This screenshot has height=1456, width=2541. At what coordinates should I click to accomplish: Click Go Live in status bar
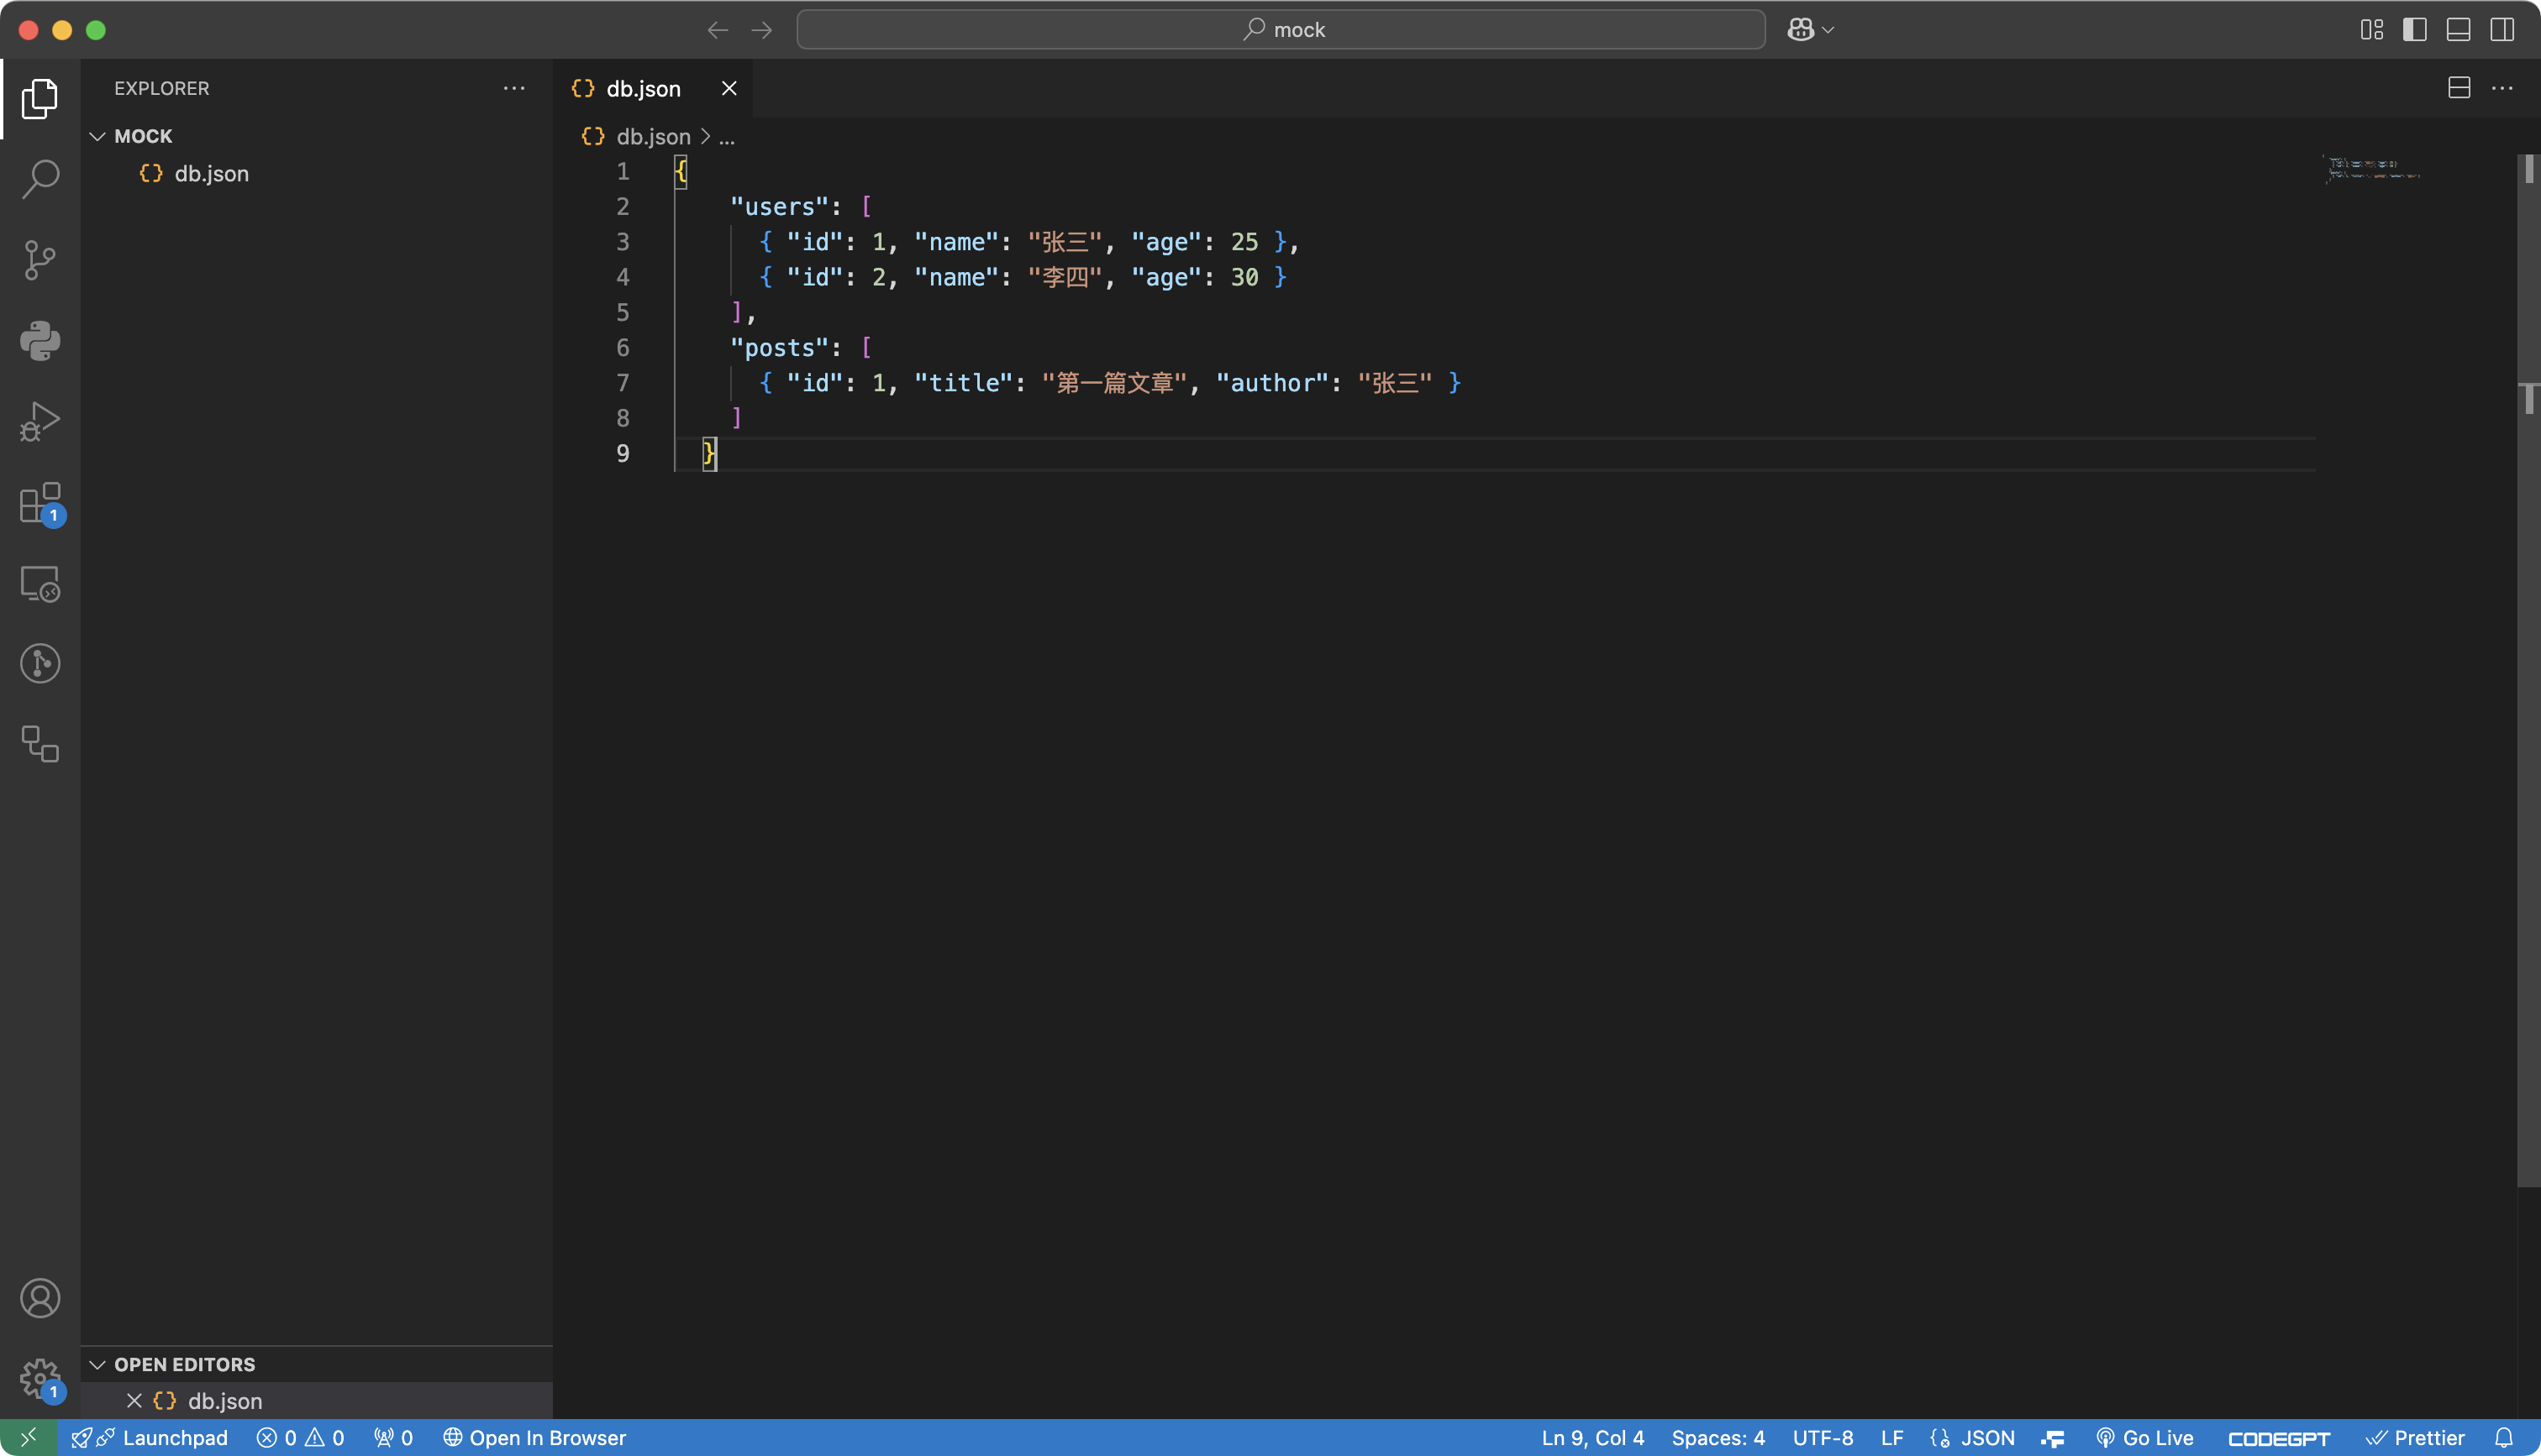tap(2146, 1438)
